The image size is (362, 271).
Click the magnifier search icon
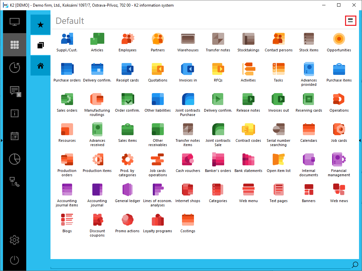coord(355,265)
